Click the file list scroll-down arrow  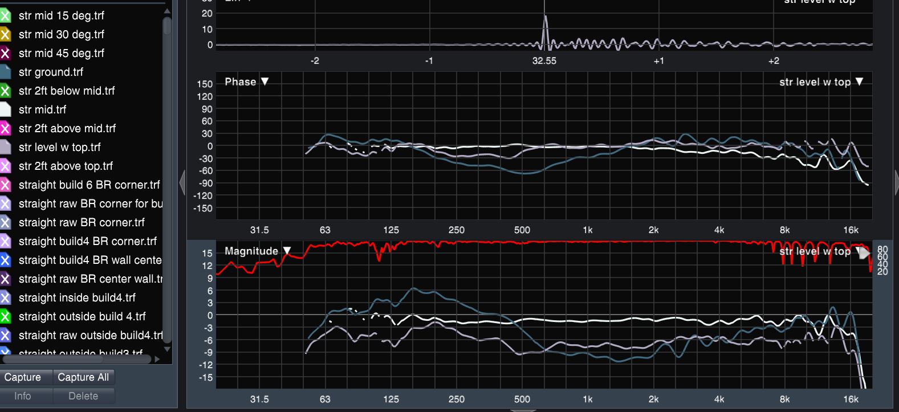click(167, 348)
